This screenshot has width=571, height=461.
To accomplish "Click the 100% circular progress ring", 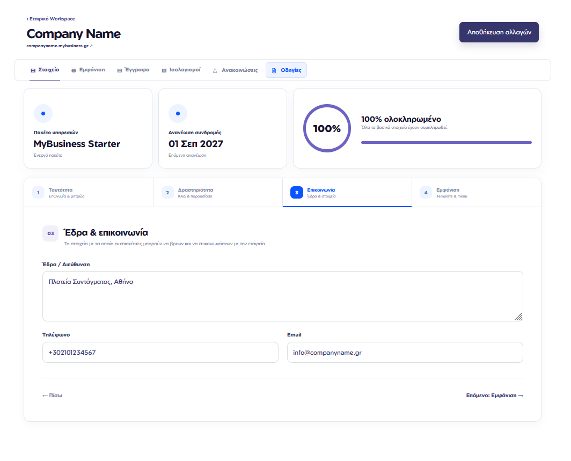I will 327,128.
